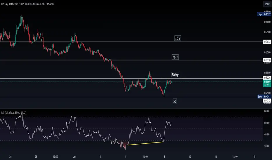The image size is (272, 160).
Task: Click the current price 0.5069 label
Action: (267, 82)
